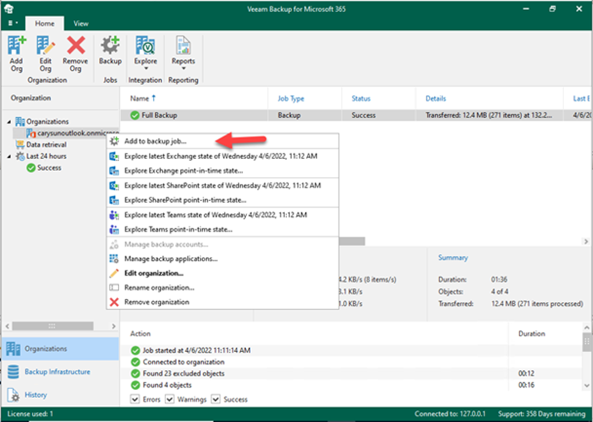The image size is (593, 422).
Task: Click icon beside Explore Exchange point-in-time state
Action: click(x=114, y=171)
